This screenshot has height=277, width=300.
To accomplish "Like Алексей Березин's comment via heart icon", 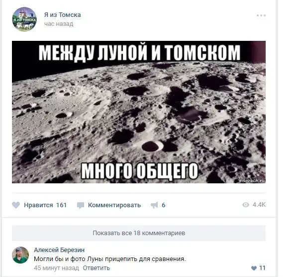I will (254, 268).
